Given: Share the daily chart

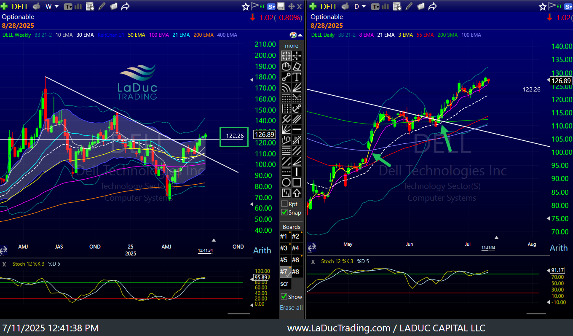Looking at the screenshot, I should point(432,6).
